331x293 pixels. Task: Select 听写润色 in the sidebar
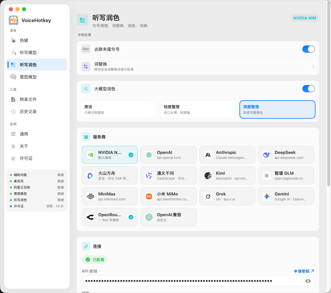coord(37,65)
